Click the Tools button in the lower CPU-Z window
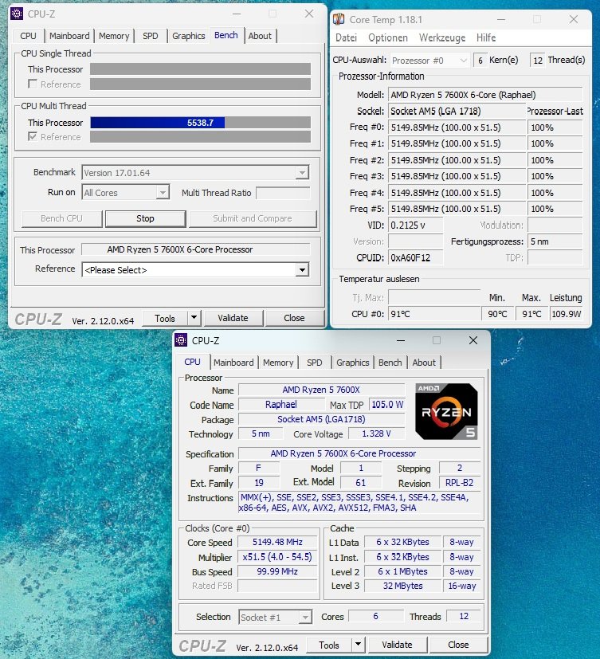Screen dimensions: 600x659 (x=329, y=645)
